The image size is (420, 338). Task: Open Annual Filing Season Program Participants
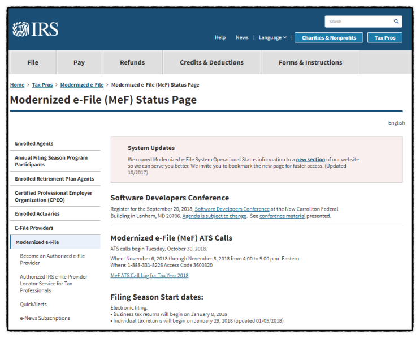(51, 161)
